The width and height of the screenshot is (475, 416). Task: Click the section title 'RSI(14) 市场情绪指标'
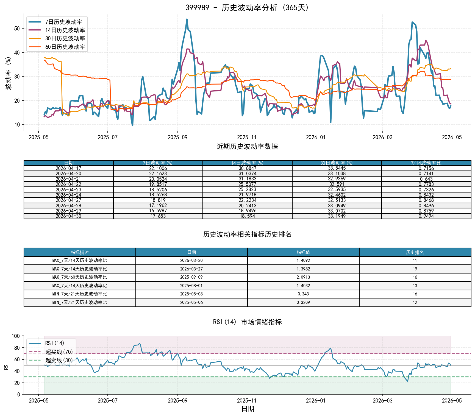point(247,322)
